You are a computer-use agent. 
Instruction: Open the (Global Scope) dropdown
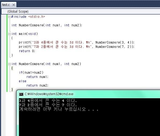pyautogui.click(x=81, y=12)
